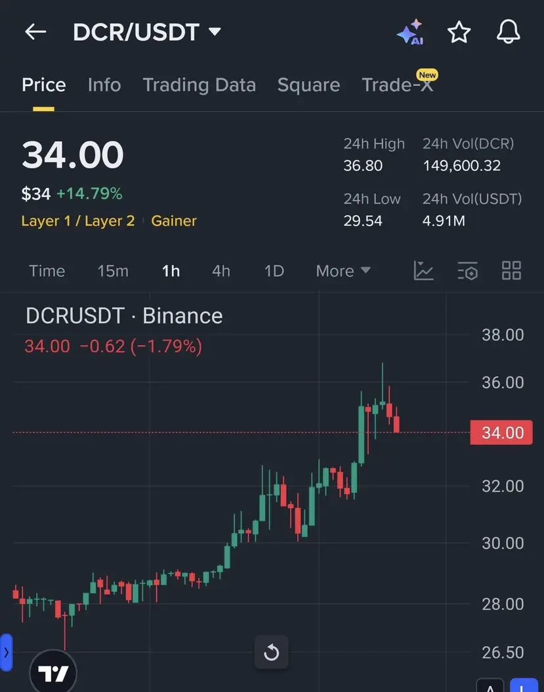The height and width of the screenshot is (692, 544).
Task: Tap the 32.00 price axis label
Action: tap(503, 486)
